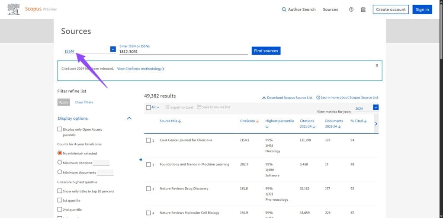Click the Elsevier tree logo
Image resolution: width=443 pixels, height=218 pixels.
tap(13, 10)
